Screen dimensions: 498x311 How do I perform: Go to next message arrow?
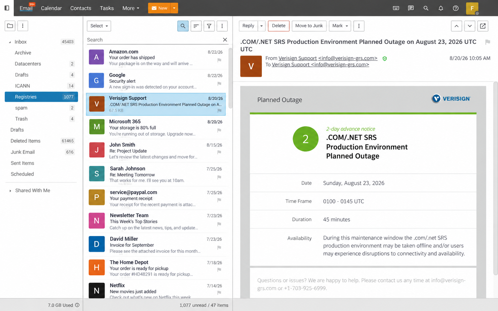point(470,26)
